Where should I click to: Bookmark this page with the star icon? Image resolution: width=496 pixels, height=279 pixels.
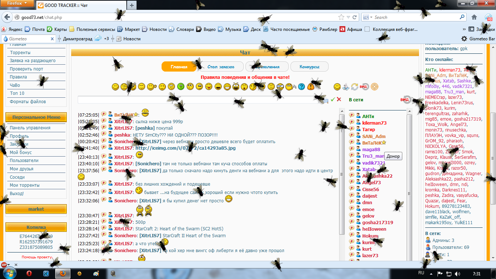tap(341, 17)
